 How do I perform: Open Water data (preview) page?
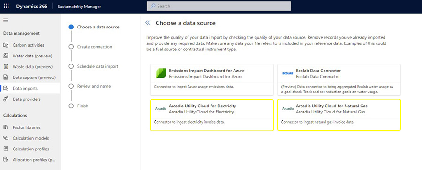(x=30, y=56)
